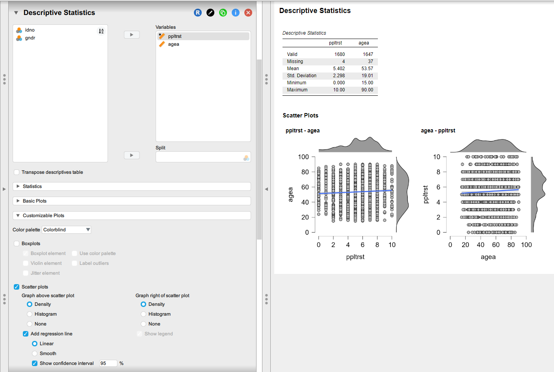Screen dimensions: 554x372
Task: Open the Color palette dropdown
Action: (67, 230)
